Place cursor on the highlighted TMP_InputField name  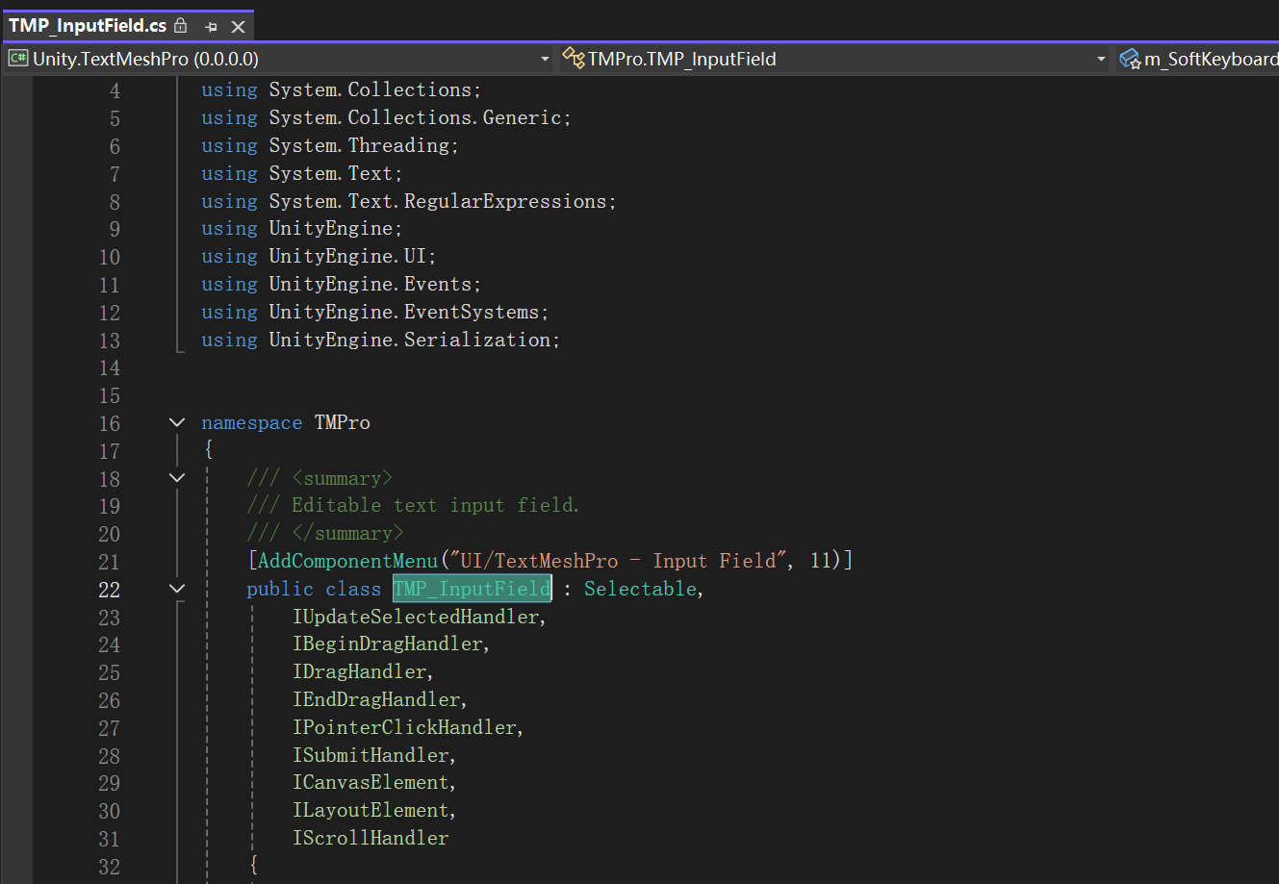pos(471,588)
